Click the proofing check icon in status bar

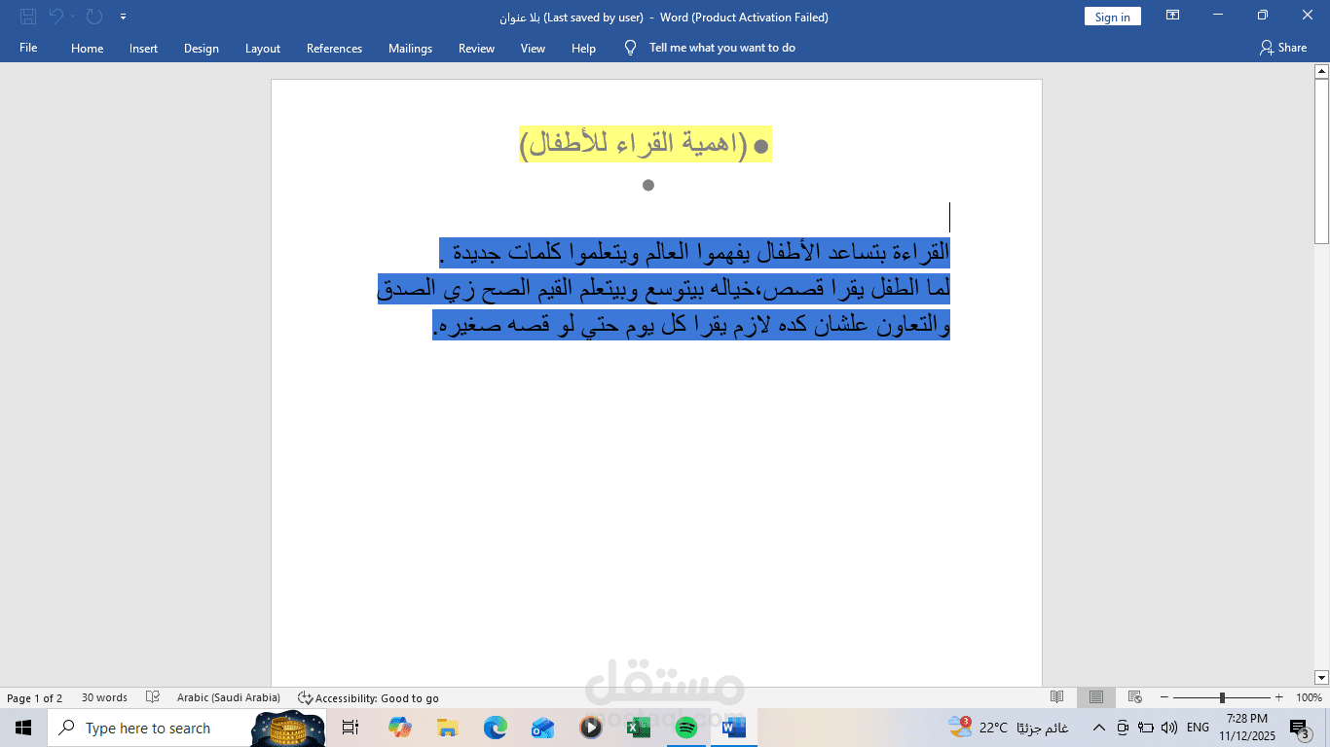point(153,697)
